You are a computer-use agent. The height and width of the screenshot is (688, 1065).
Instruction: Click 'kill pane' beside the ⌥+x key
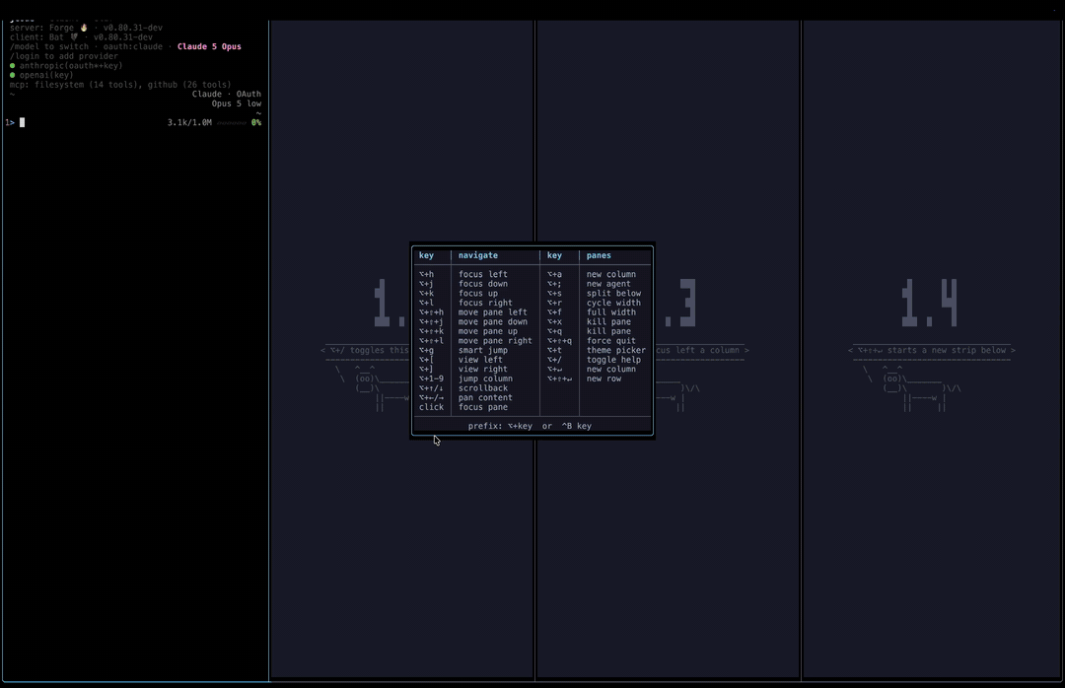[608, 322]
